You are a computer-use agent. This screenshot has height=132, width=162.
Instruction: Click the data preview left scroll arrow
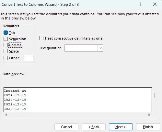click(x=6, y=115)
